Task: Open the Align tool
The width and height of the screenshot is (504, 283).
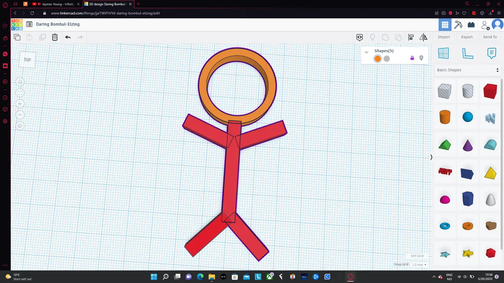Action: click(x=411, y=37)
